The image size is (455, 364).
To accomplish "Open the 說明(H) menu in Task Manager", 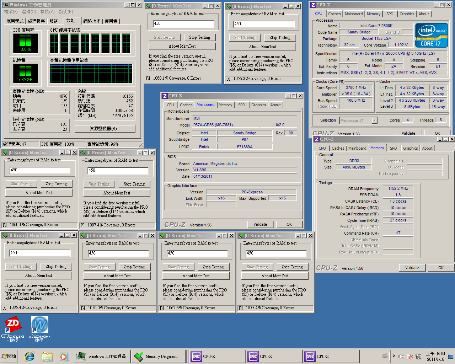I will click(x=66, y=12).
